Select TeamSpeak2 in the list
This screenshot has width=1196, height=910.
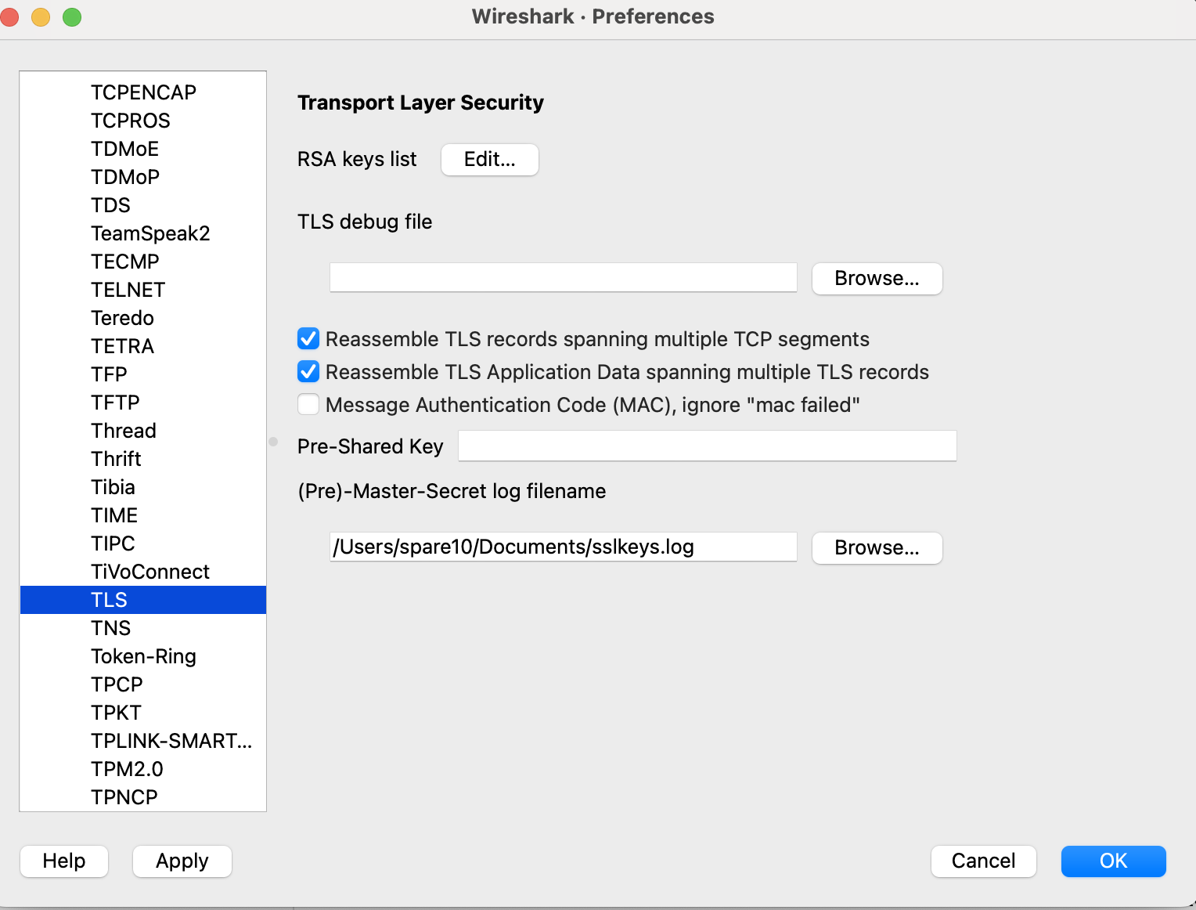pos(143,233)
